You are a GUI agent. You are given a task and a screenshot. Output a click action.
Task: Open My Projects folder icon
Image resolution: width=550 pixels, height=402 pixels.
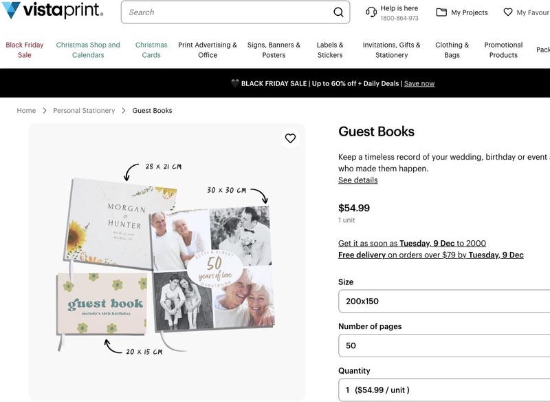click(x=441, y=12)
